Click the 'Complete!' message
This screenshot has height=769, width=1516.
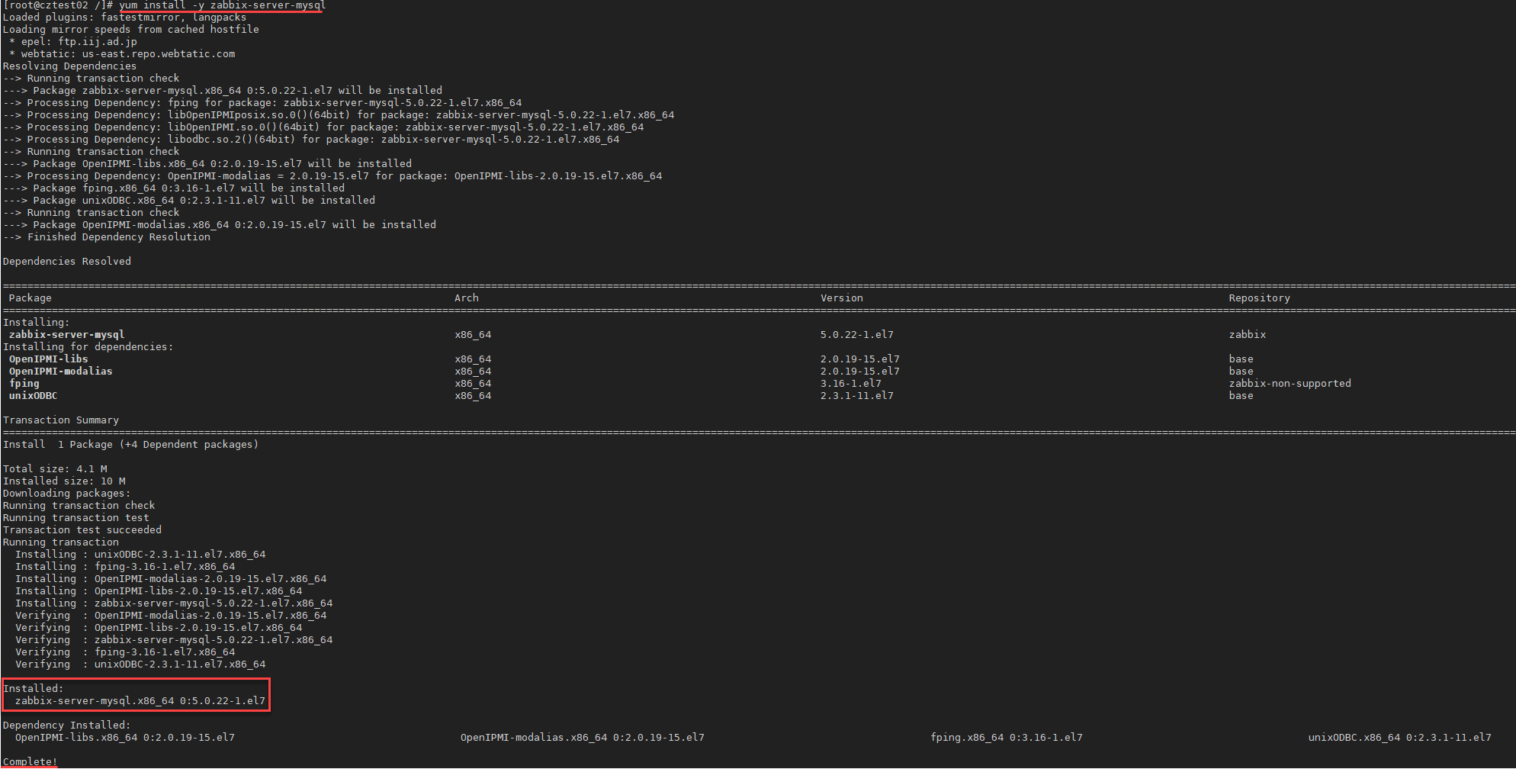click(x=31, y=761)
